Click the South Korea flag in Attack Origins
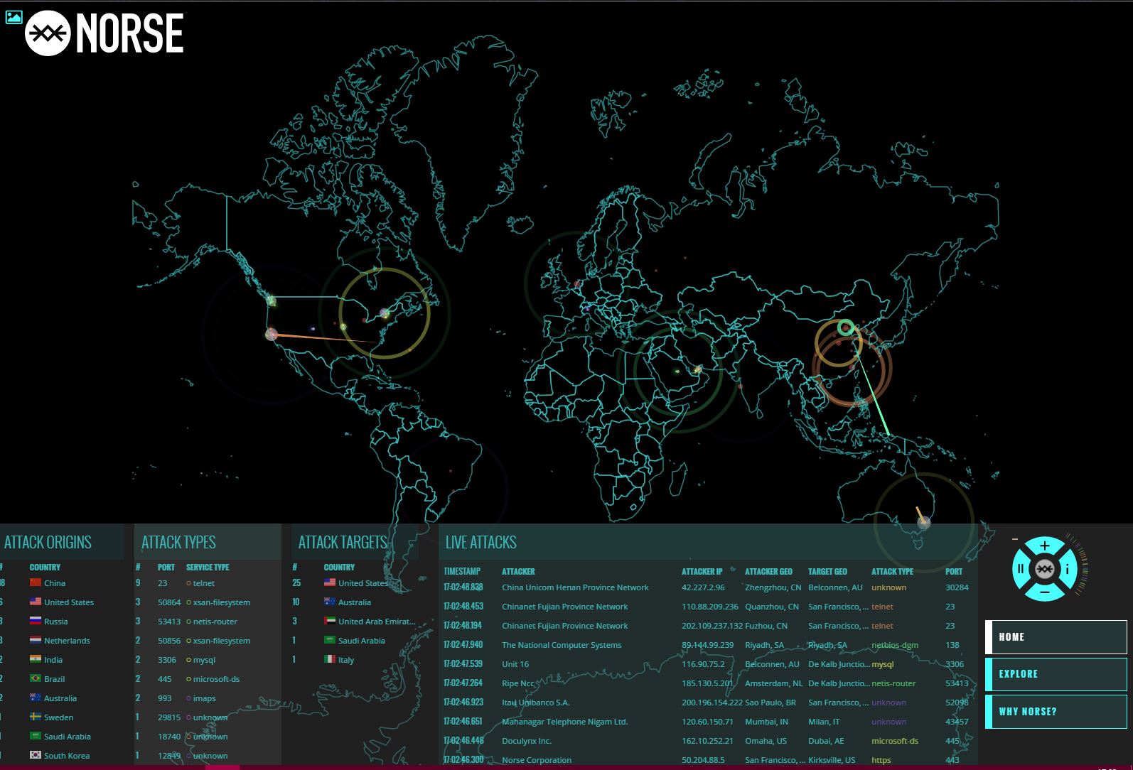This screenshot has height=770, width=1133. pos(36,755)
